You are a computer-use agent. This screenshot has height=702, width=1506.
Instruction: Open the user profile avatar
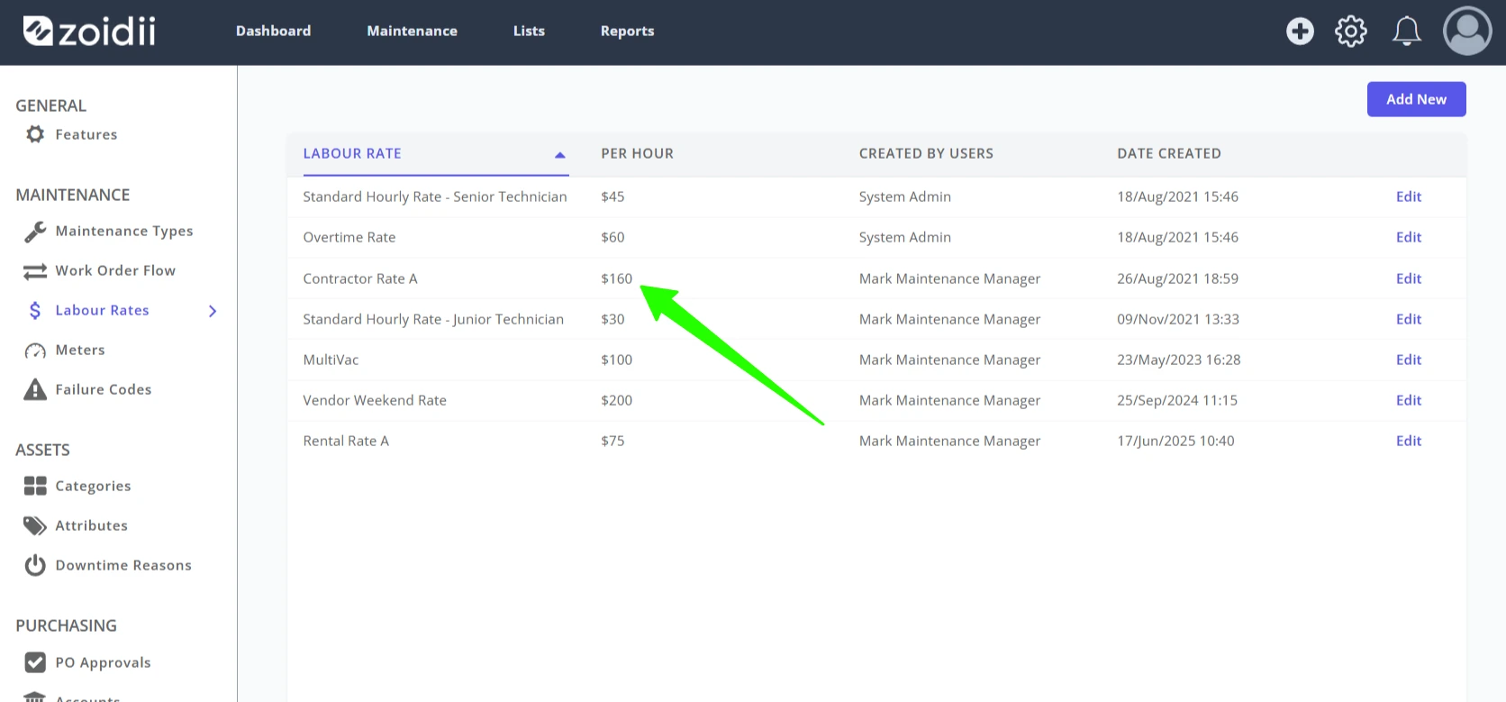tap(1467, 32)
